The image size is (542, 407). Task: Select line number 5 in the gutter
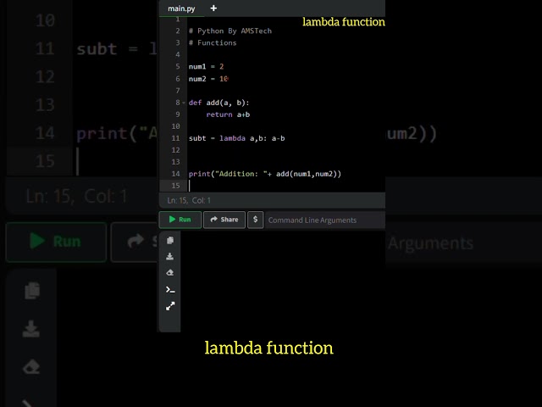pos(178,66)
